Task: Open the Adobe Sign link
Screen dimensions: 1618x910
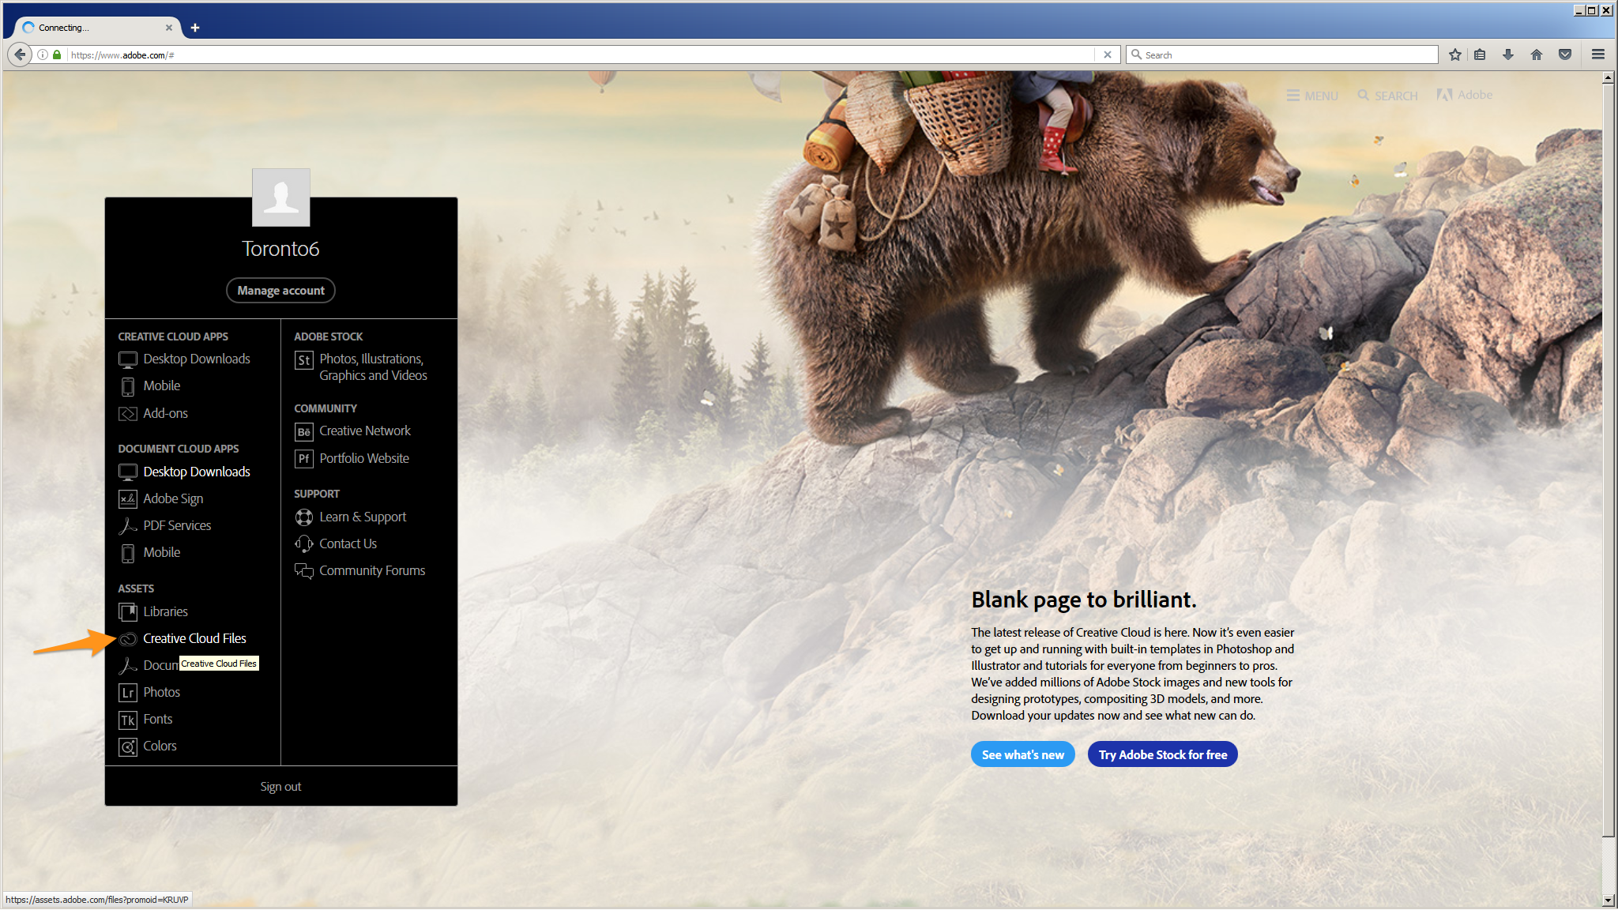Action: pos(173,499)
